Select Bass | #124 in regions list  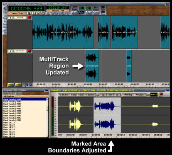[25, 130]
